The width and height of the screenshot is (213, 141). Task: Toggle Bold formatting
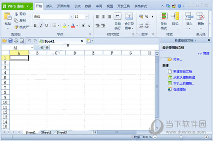click(x=35, y=26)
